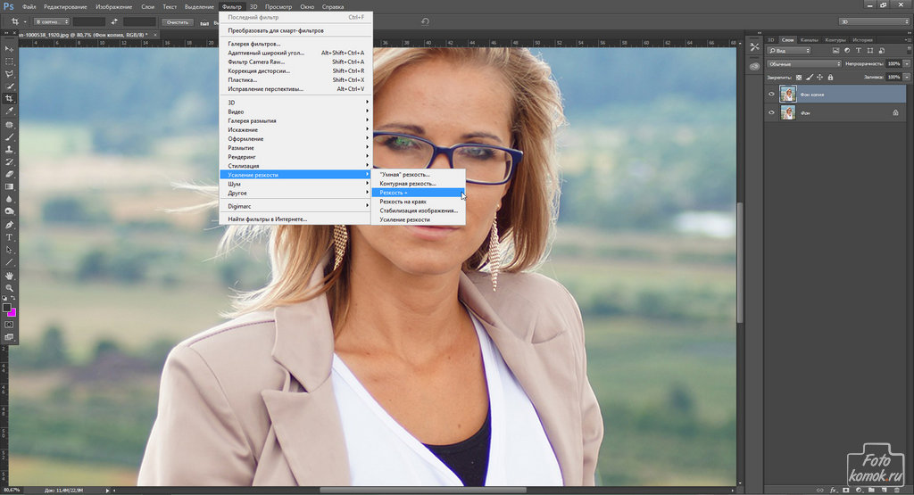Select the Move tool
The width and height of the screenshot is (914, 495).
click(x=9, y=49)
